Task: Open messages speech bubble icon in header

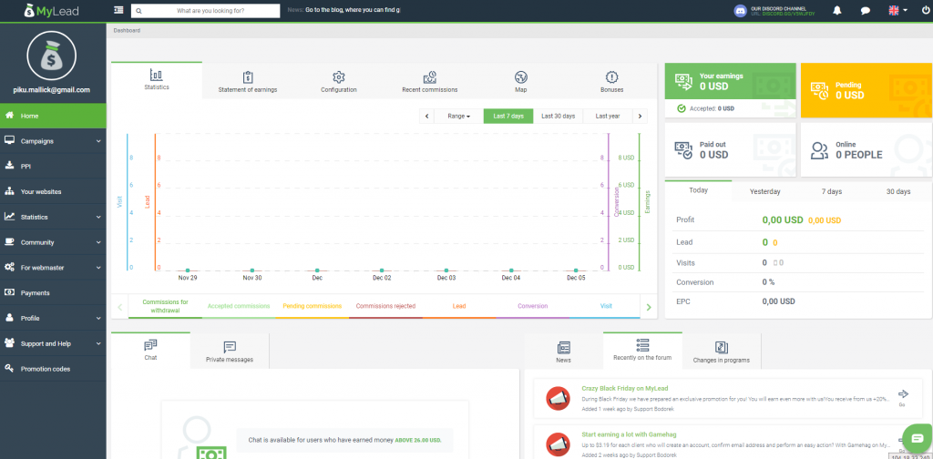Action: [865, 10]
